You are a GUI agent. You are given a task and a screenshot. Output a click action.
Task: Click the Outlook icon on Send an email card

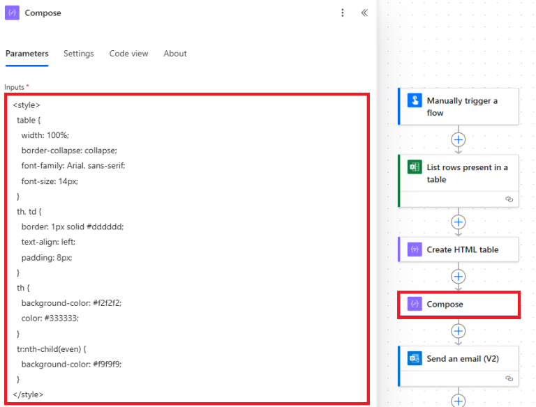pos(415,358)
